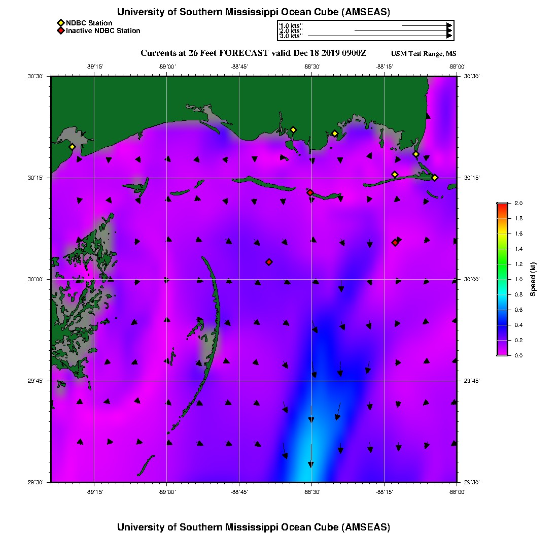Click the 3.0 kts arrow in the legend
558x533 pixels.
(379, 36)
